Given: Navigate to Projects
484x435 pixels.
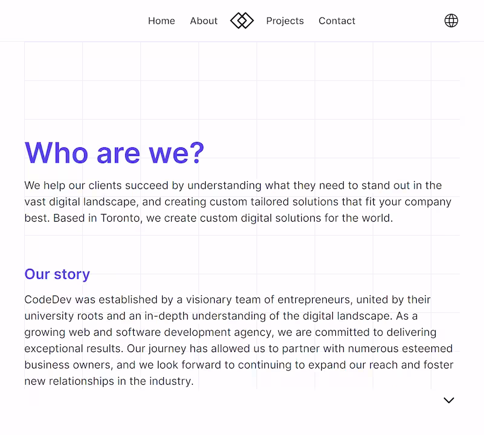Looking at the screenshot, I should tap(285, 21).
